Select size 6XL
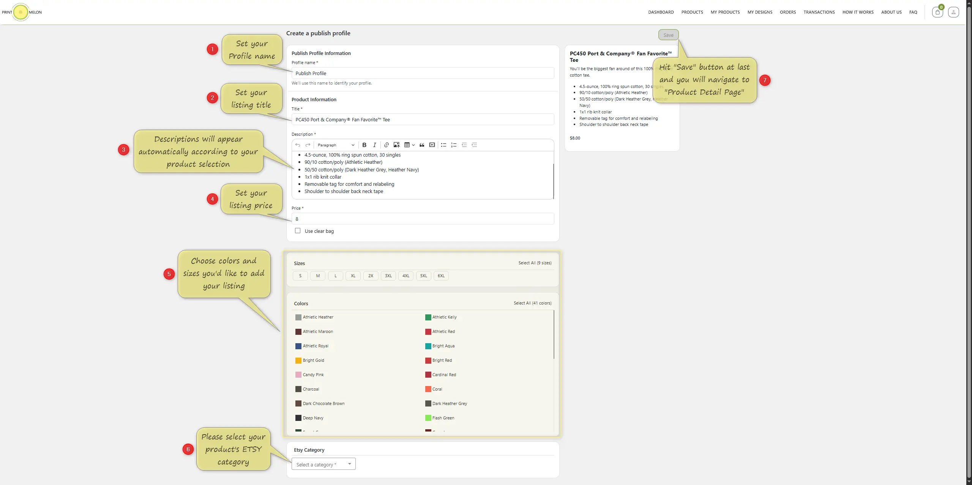972x485 pixels. point(441,276)
